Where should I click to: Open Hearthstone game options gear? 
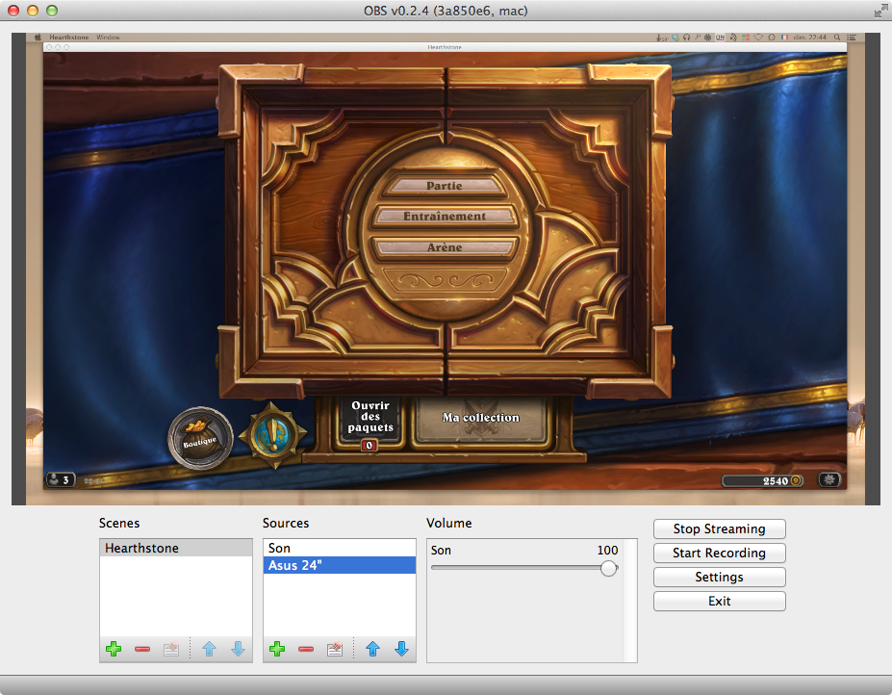coord(829,479)
